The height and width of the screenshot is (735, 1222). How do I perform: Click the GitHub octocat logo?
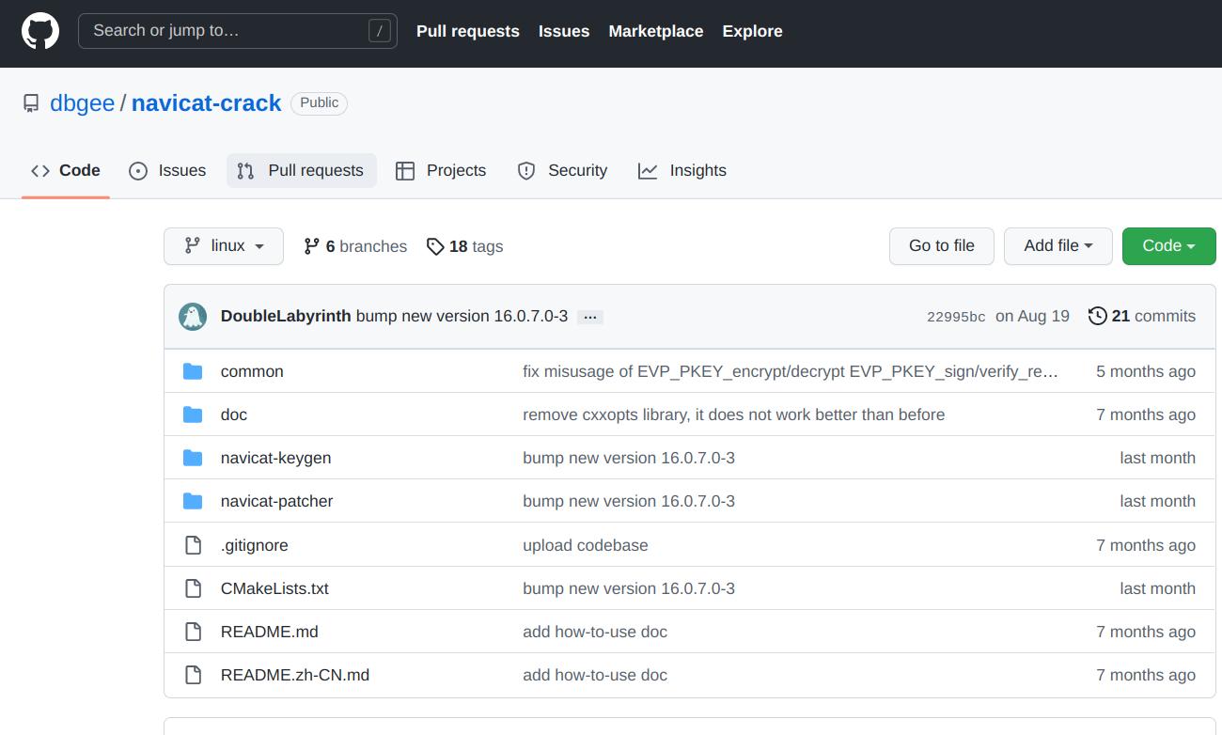[40, 31]
